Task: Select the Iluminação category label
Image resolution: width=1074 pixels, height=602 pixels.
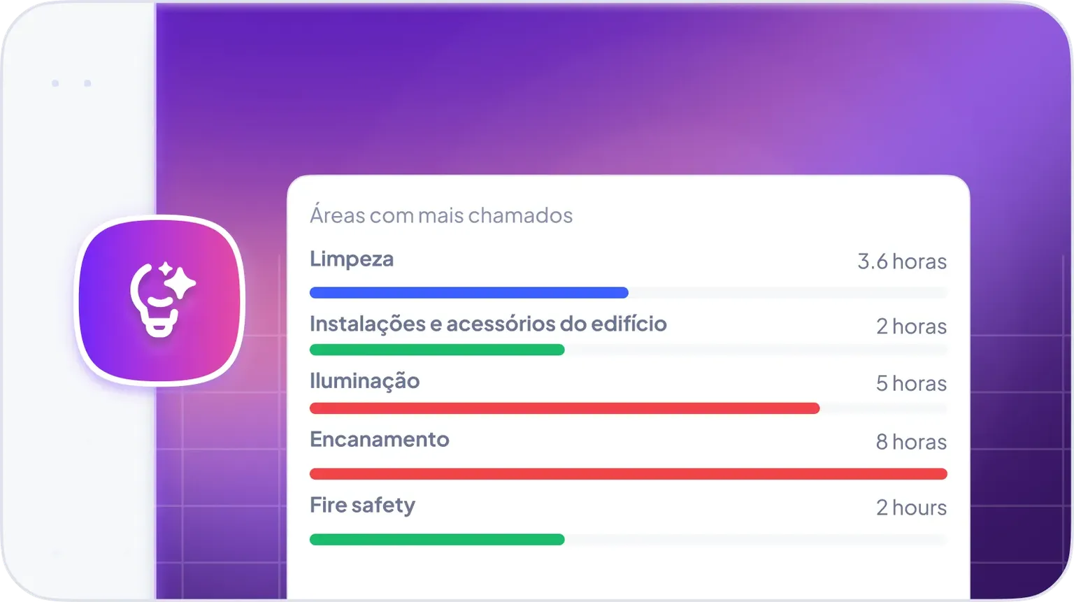Action: [x=364, y=381]
